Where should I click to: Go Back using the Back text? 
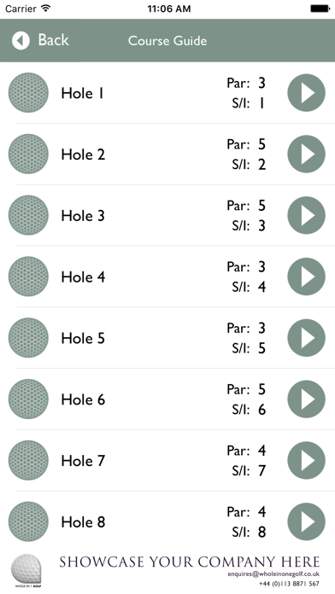pos(54,40)
